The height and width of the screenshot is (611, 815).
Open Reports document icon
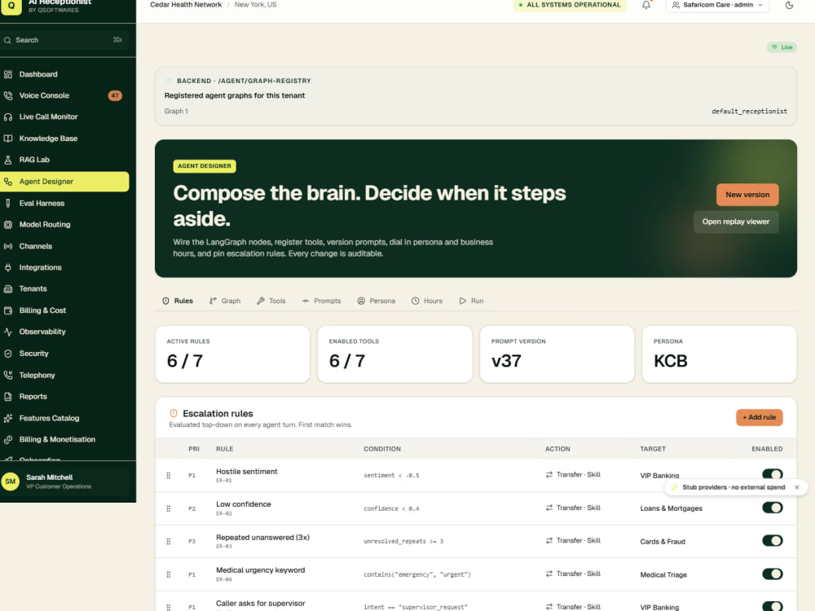click(8, 397)
